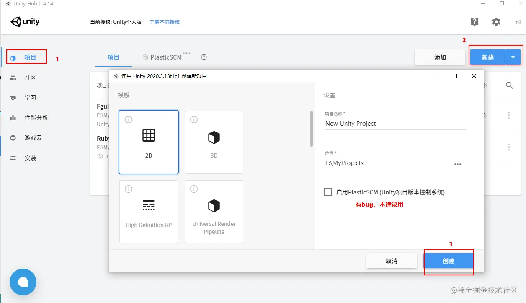The width and height of the screenshot is (526, 303).
Task: Click 创建 to create the project
Action: pyautogui.click(x=449, y=261)
